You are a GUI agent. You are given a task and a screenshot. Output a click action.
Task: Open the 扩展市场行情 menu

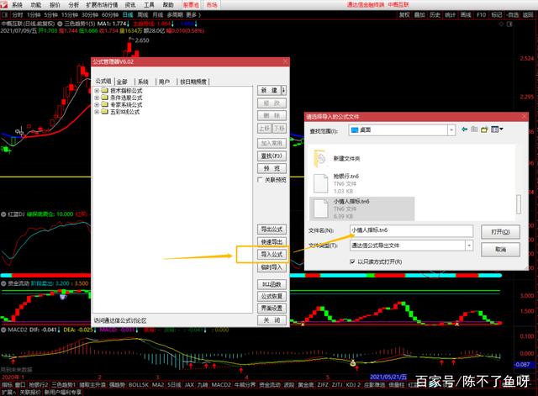point(102,5)
